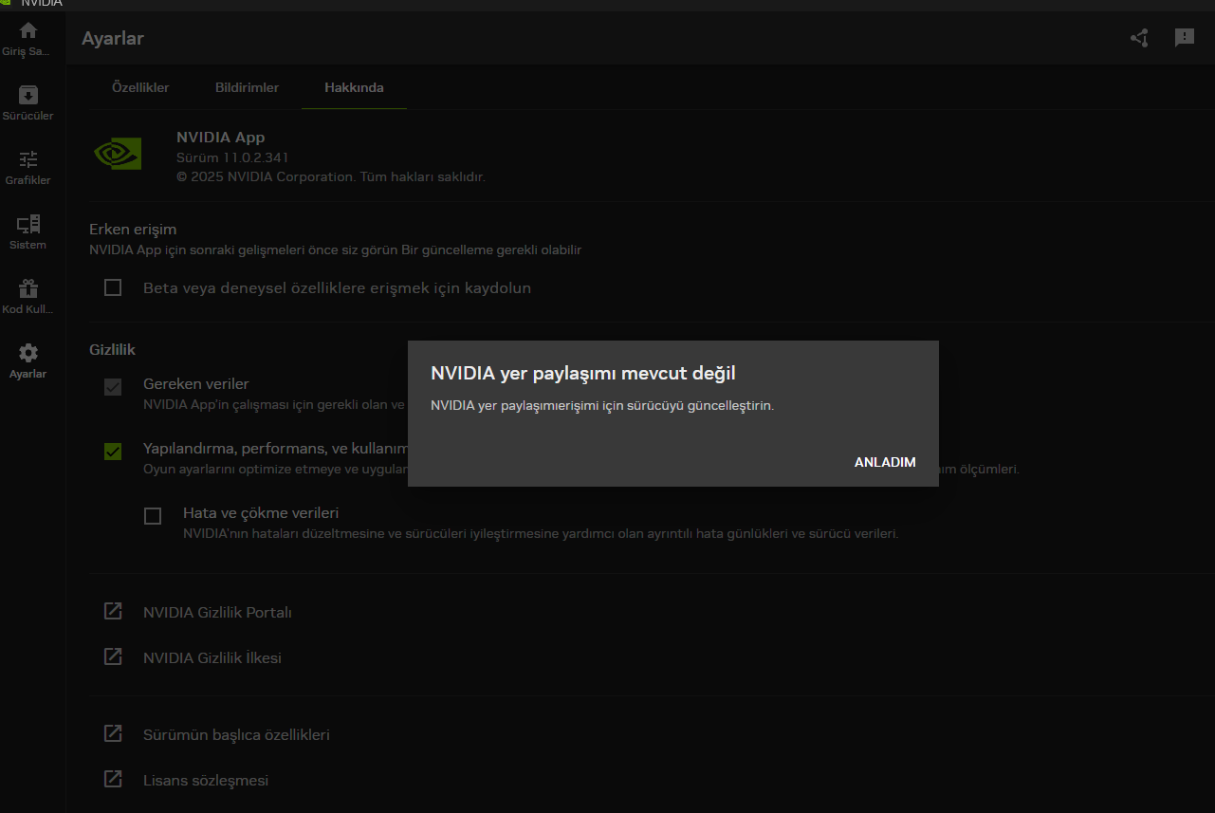1215x813 pixels.
Task: Select the Ayarlar gear icon
Action: (x=28, y=353)
